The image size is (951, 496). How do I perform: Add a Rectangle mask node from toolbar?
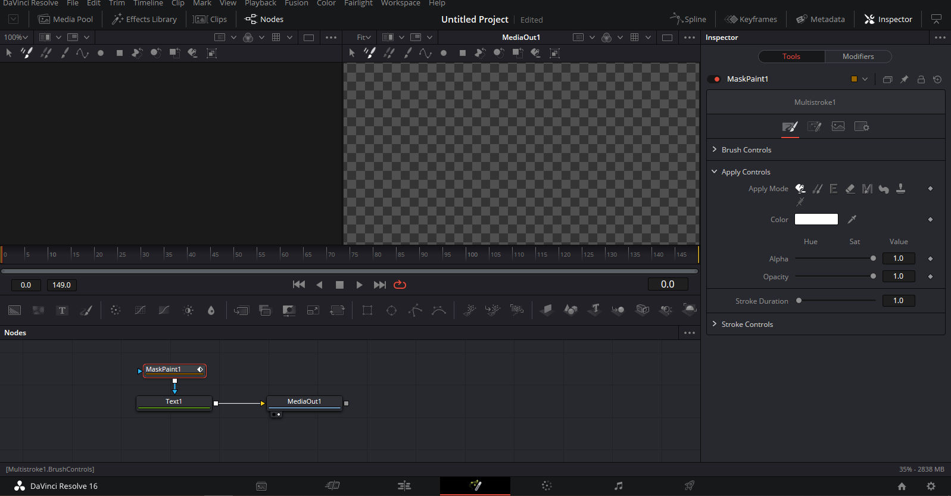[x=367, y=310]
